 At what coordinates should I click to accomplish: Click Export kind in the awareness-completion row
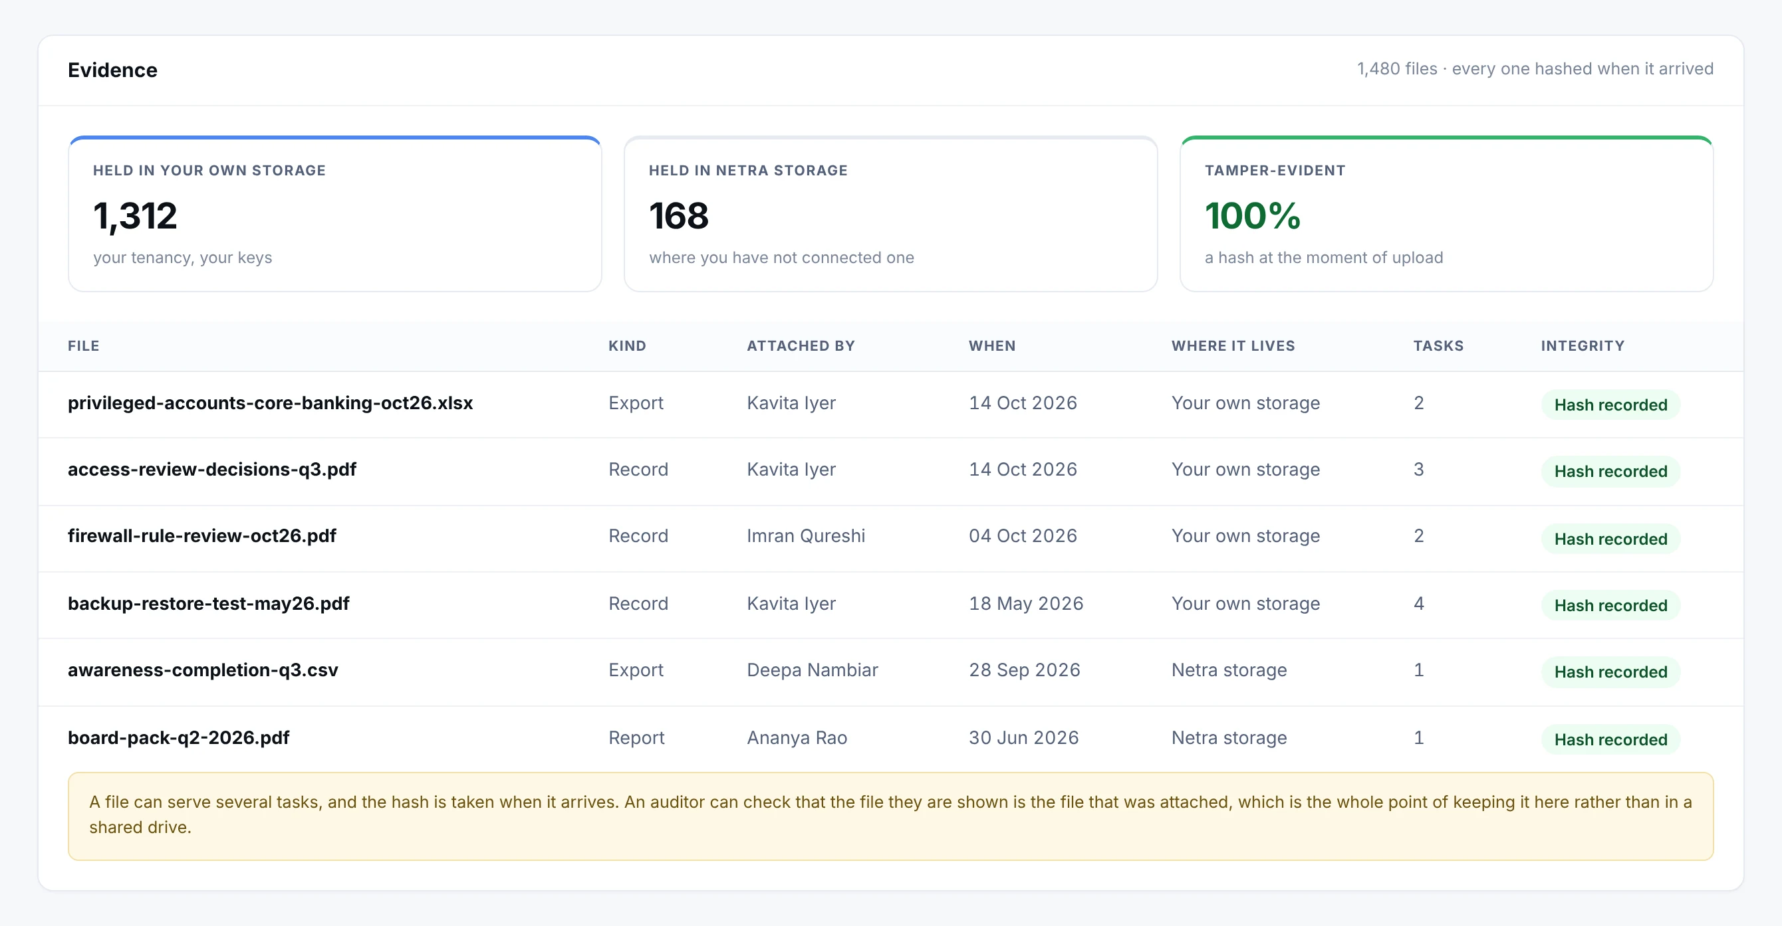tap(636, 670)
